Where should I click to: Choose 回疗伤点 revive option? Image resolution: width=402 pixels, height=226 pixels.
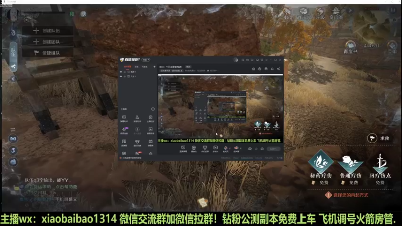click(x=380, y=169)
